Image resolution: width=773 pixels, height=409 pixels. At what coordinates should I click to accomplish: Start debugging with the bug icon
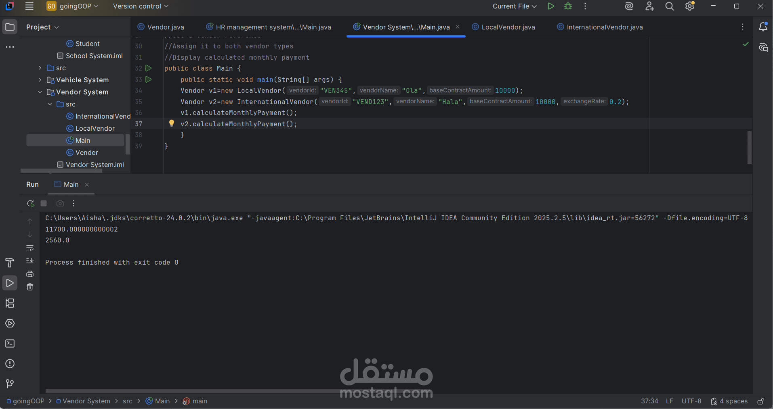click(x=568, y=6)
